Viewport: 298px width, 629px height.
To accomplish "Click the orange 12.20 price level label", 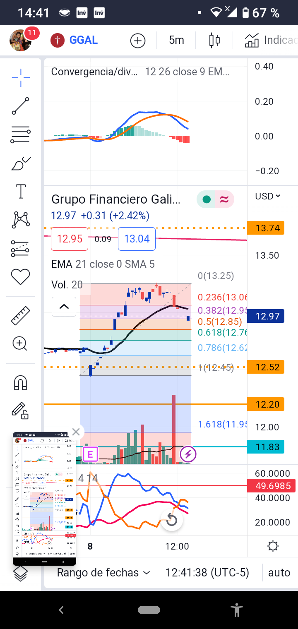I will point(265,404).
